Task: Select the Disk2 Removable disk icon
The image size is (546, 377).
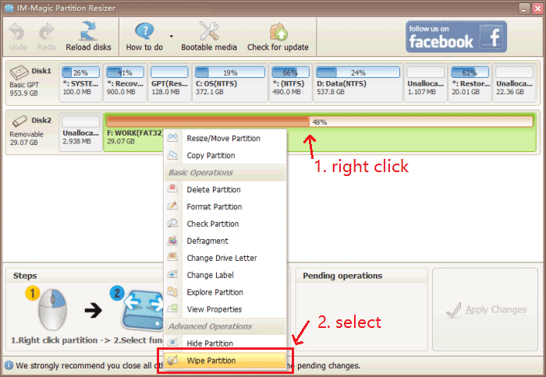Action: (x=19, y=122)
